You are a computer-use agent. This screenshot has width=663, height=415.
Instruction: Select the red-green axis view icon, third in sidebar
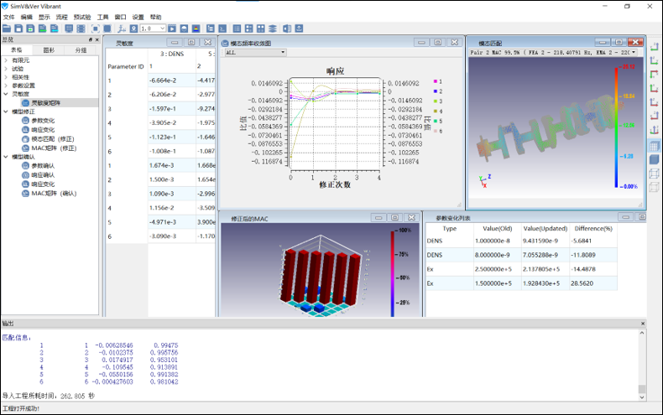(x=654, y=75)
